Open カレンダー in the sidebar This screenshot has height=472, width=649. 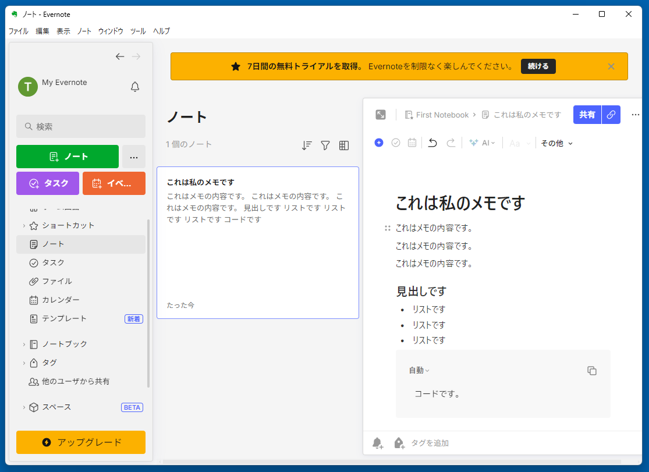click(81, 300)
